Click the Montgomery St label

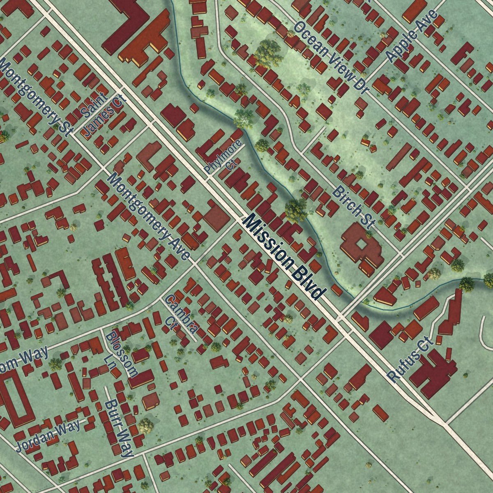[x=35, y=97]
